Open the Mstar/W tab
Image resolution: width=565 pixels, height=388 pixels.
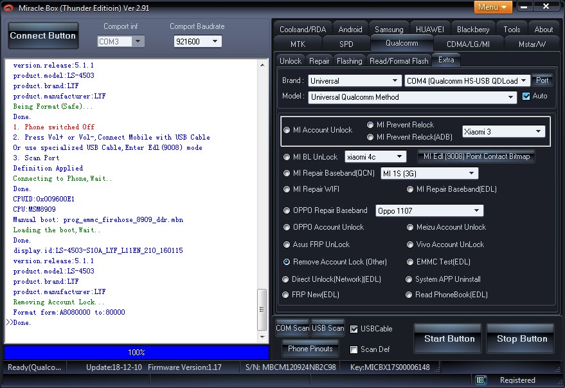(532, 44)
